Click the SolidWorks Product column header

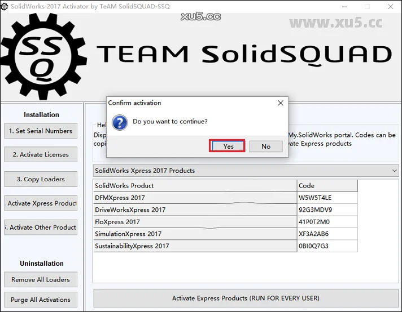195,186
